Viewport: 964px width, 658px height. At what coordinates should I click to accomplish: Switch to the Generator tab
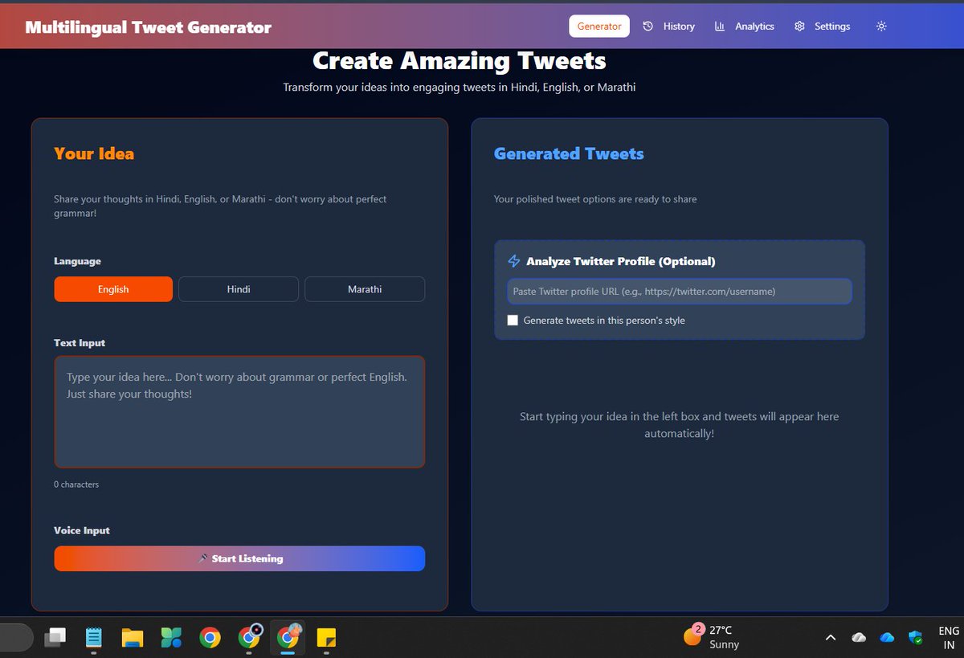pyautogui.click(x=598, y=26)
